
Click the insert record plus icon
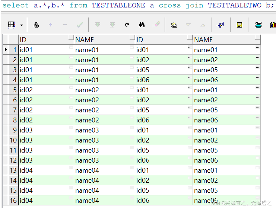coord(50,25)
